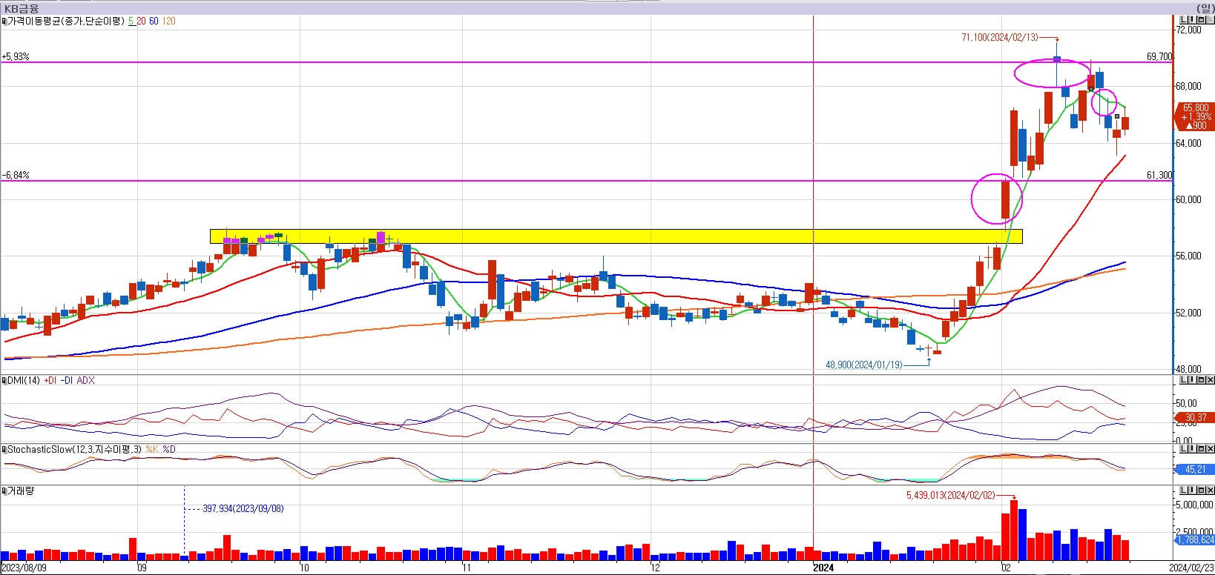Click the 72,000 price axis label
This screenshot has width=1215, height=575.
click(1189, 30)
